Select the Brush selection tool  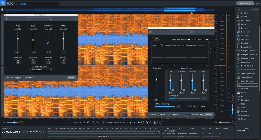147,123
